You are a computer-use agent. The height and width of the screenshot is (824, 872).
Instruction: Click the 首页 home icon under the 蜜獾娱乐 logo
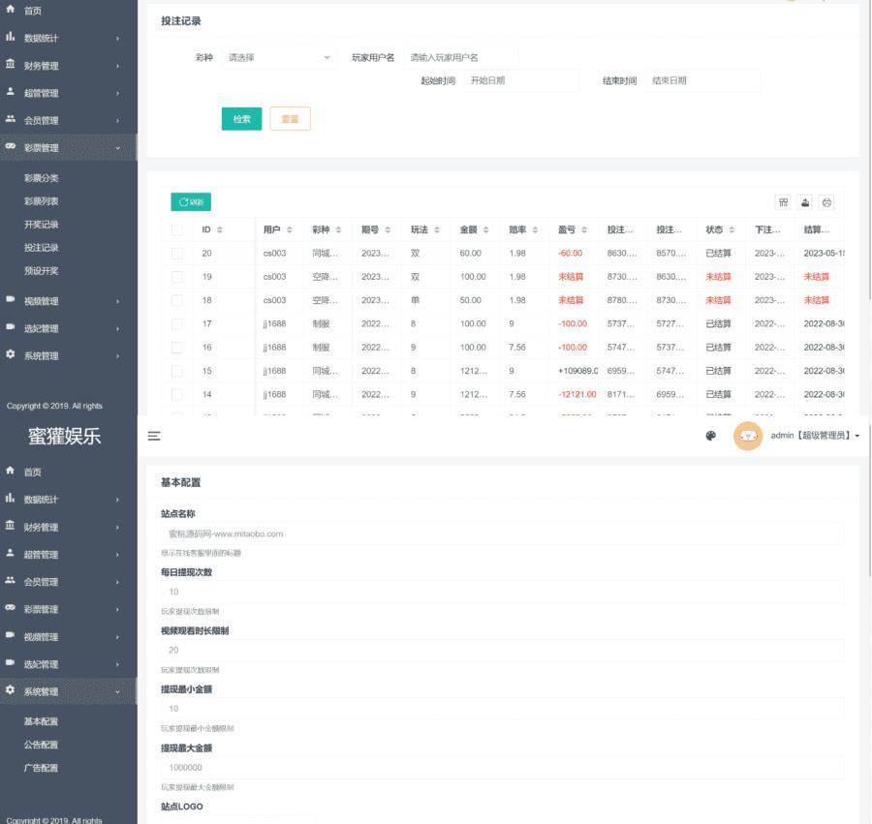pyautogui.click(x=10, y=471)
